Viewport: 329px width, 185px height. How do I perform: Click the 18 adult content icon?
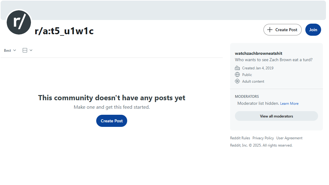pos(237,81)
